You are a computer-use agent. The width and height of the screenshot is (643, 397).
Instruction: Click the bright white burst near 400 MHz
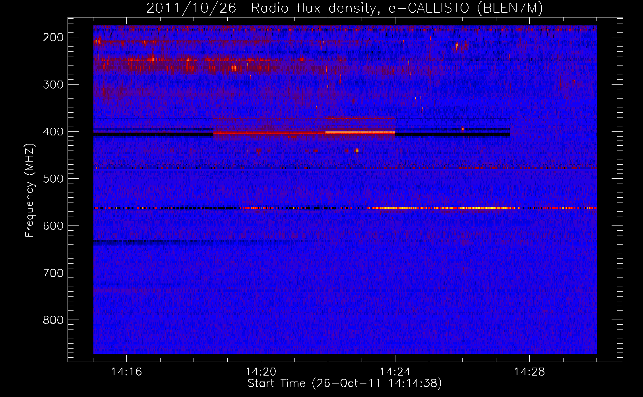(x=360, y=133)
